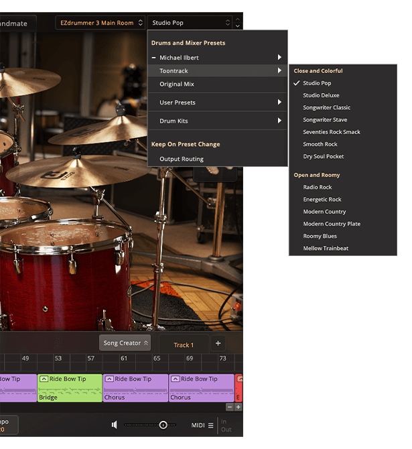Click the speaker volume icon
The image size is (412, 449).
pyautogui.click(x=115, y=425)
